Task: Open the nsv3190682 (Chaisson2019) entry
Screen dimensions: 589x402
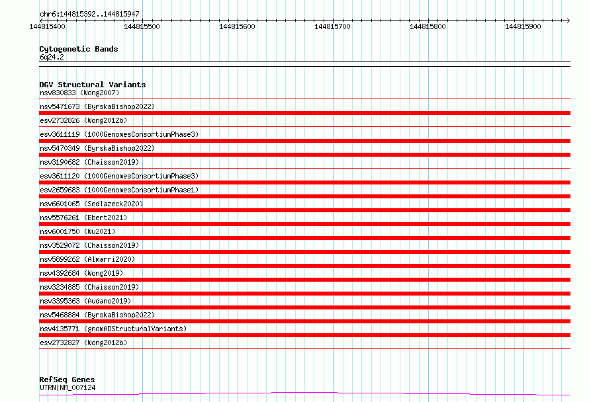Action: click(x=304, y=169)
